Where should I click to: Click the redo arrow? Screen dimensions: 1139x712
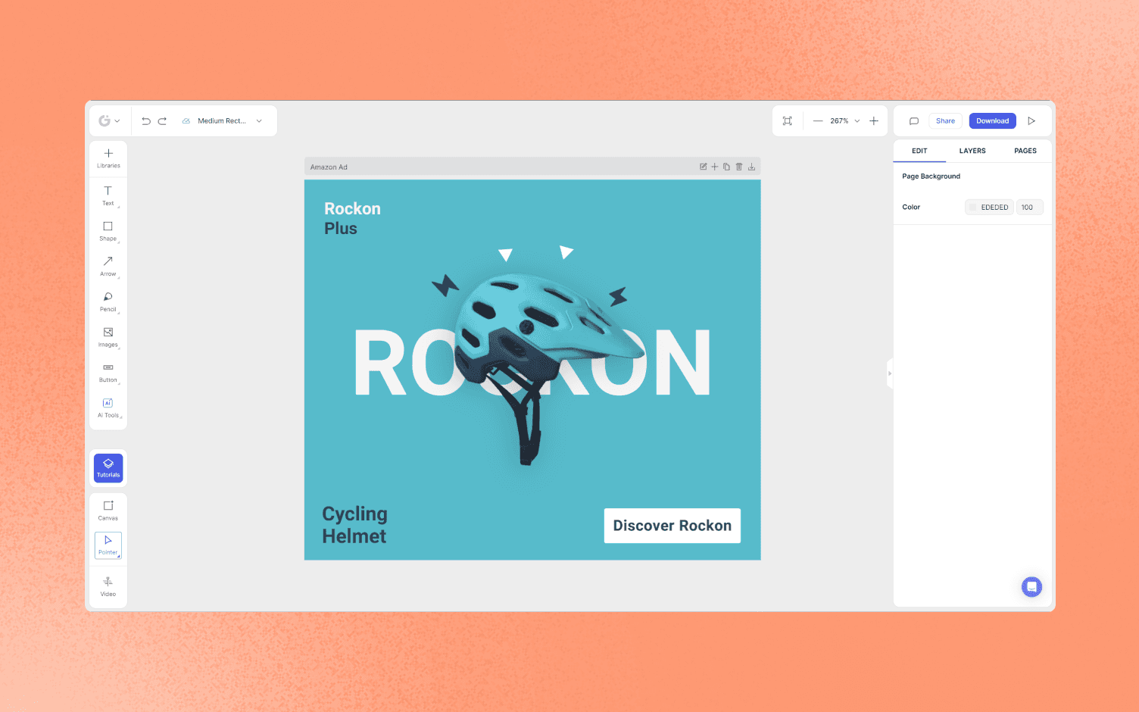pos(162,121)
